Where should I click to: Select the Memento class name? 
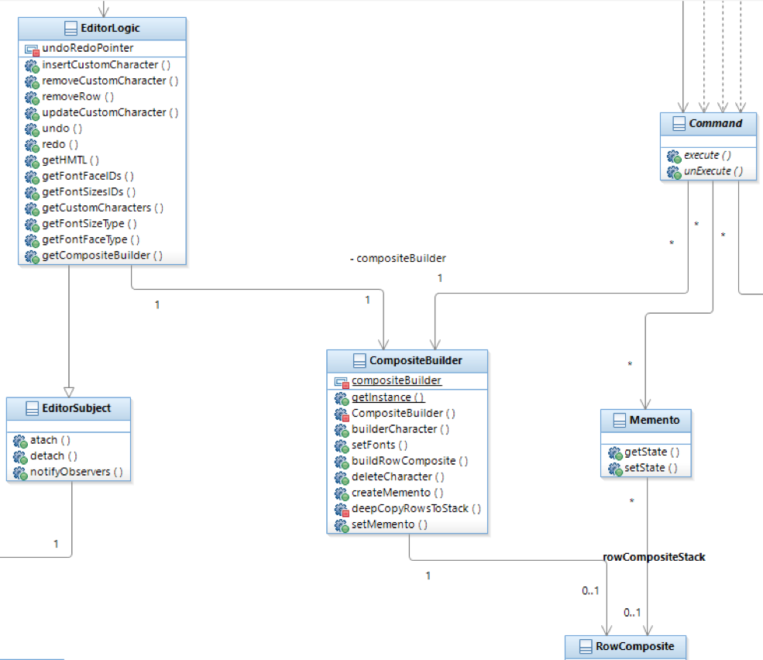[655, 420]
